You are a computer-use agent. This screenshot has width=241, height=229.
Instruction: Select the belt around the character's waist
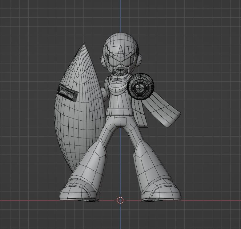119,112
